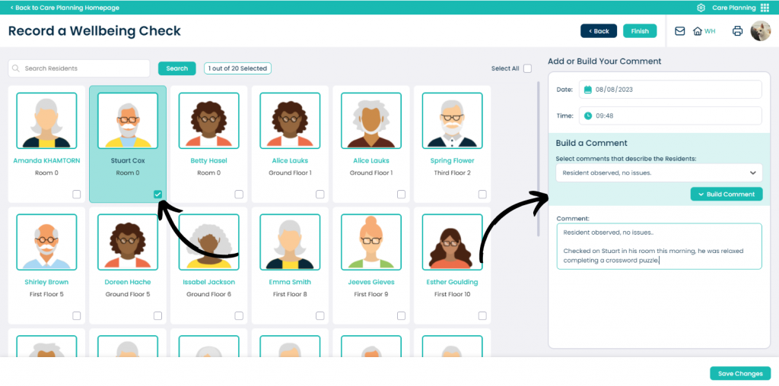Click the clock icon in Time field
Image resolution: width=779 pixels, height=386 pixels.
pos(588,115)
